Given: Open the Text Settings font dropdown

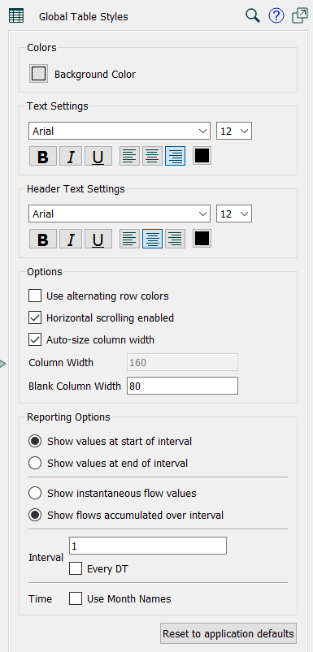Looking at the screenshot, I should [x=120, y=131].
